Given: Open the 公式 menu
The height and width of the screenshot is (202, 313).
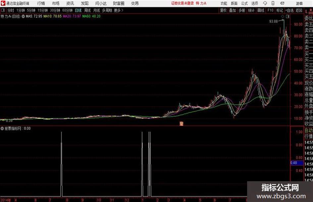Looking at the screenshot, I should tap(244, 3).
